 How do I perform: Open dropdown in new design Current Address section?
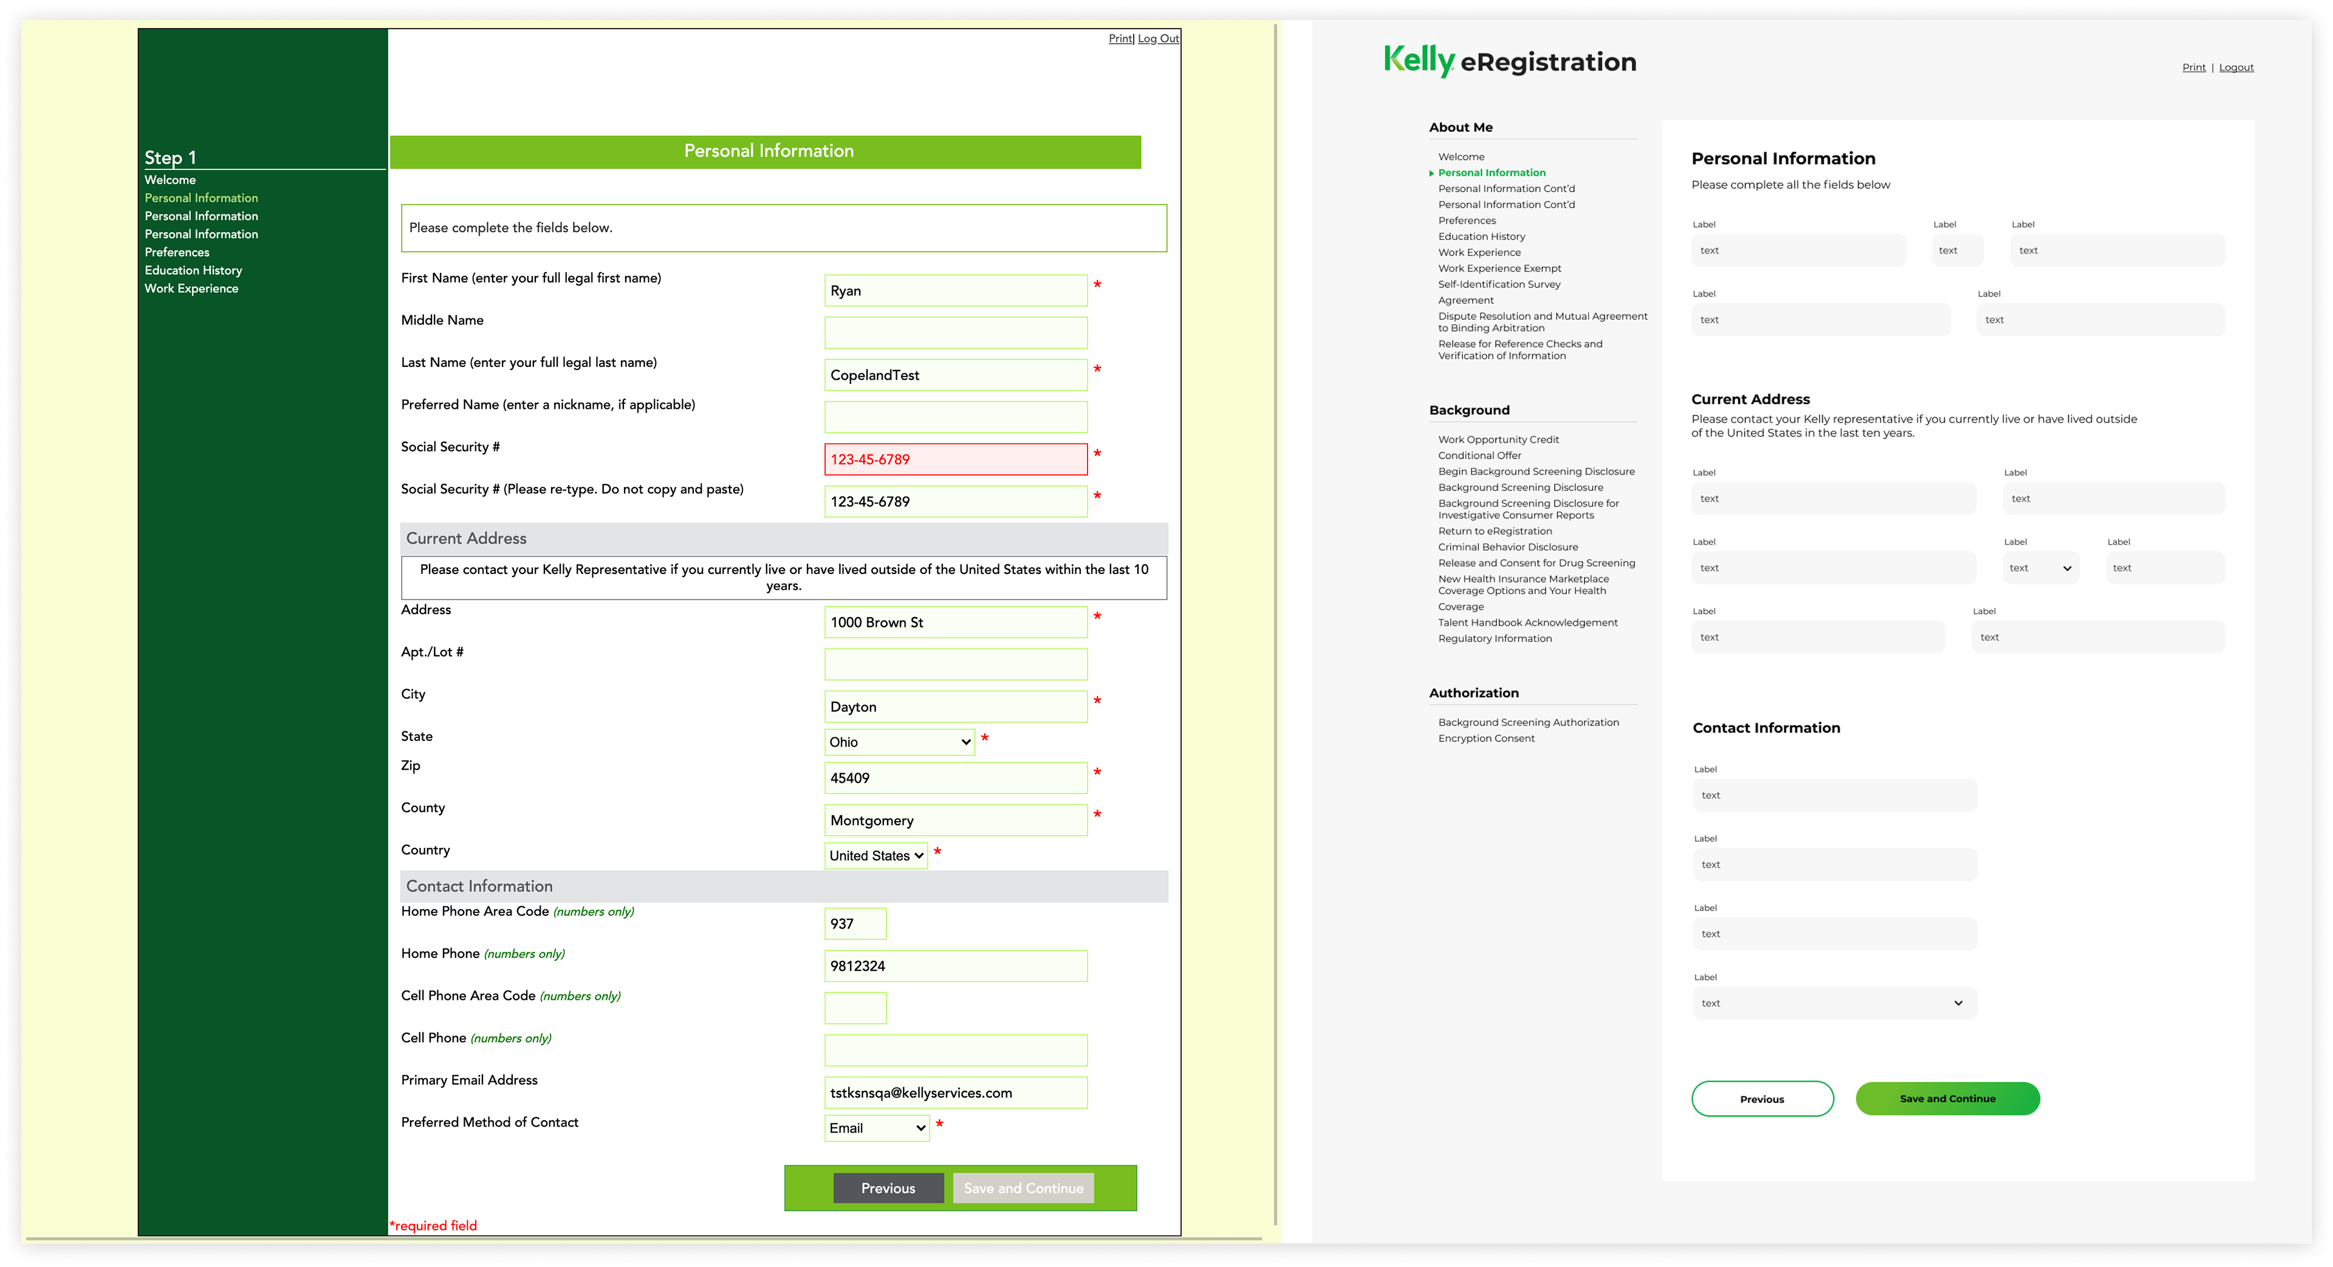click(x=2041, y=568)
